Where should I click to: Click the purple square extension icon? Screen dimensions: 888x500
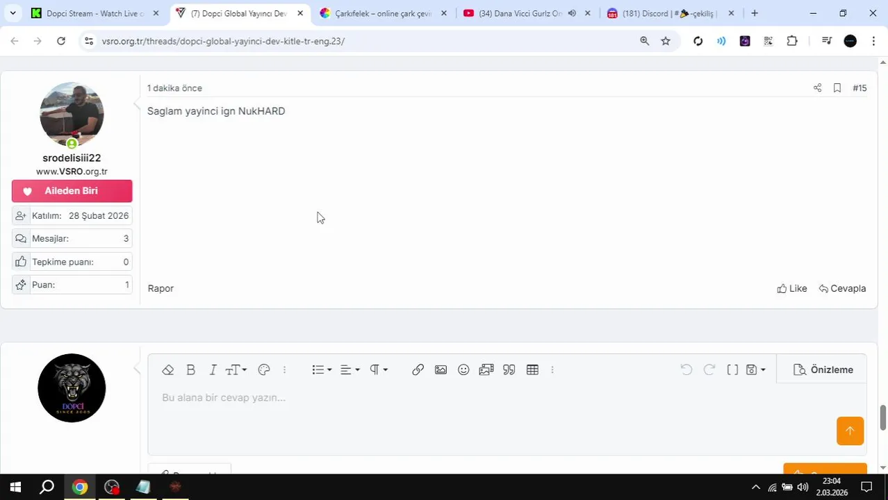tap(745, 41)
